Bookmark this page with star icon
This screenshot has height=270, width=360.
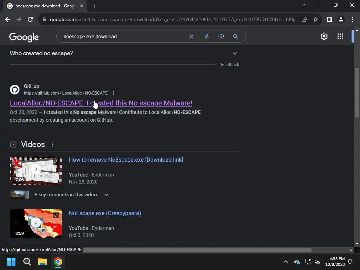coord(316,20)
